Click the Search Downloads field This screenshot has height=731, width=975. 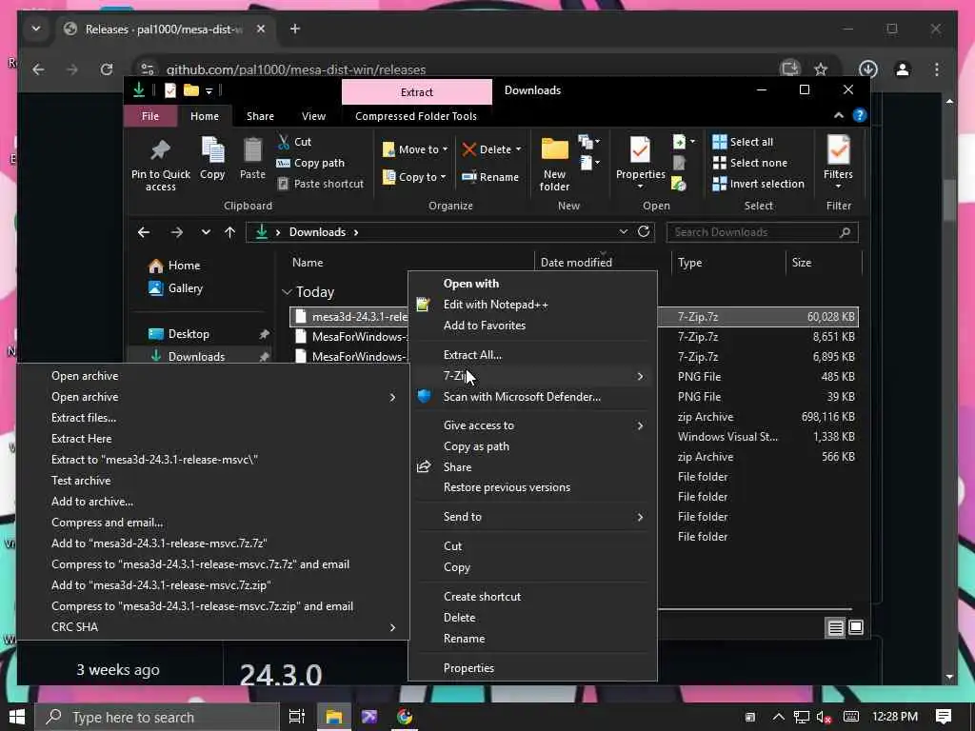[763, 232]
